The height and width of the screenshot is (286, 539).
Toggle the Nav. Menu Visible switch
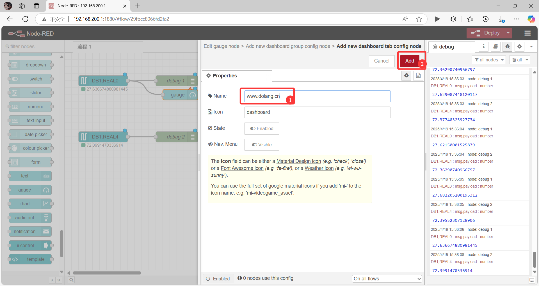261,145
